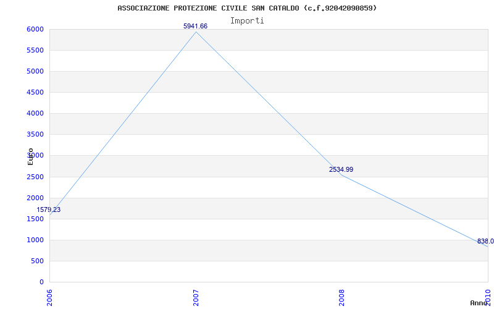Screen dimensions: 494x309
Task: Click the 2006 x-axis year label
Action: tap(49, 297)
